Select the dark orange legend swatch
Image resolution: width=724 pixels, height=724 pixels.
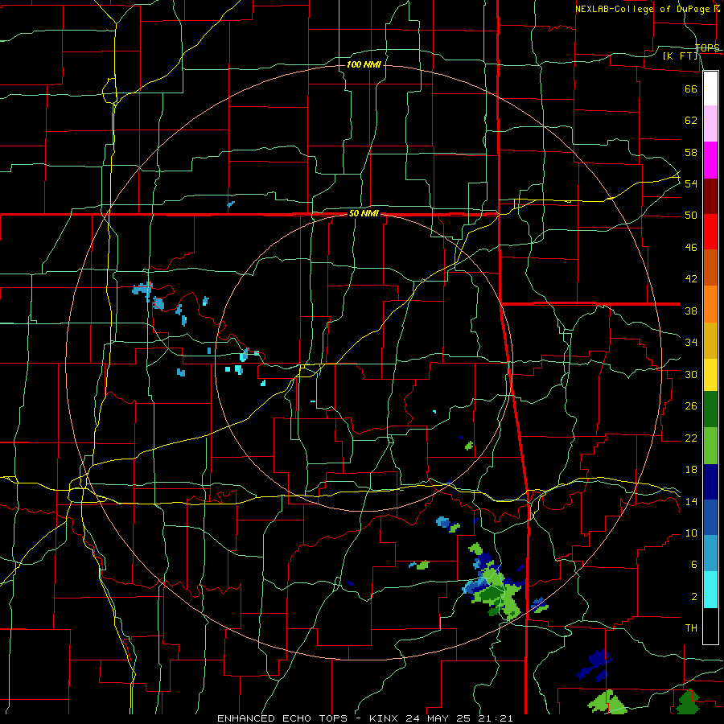coord(710,267)
